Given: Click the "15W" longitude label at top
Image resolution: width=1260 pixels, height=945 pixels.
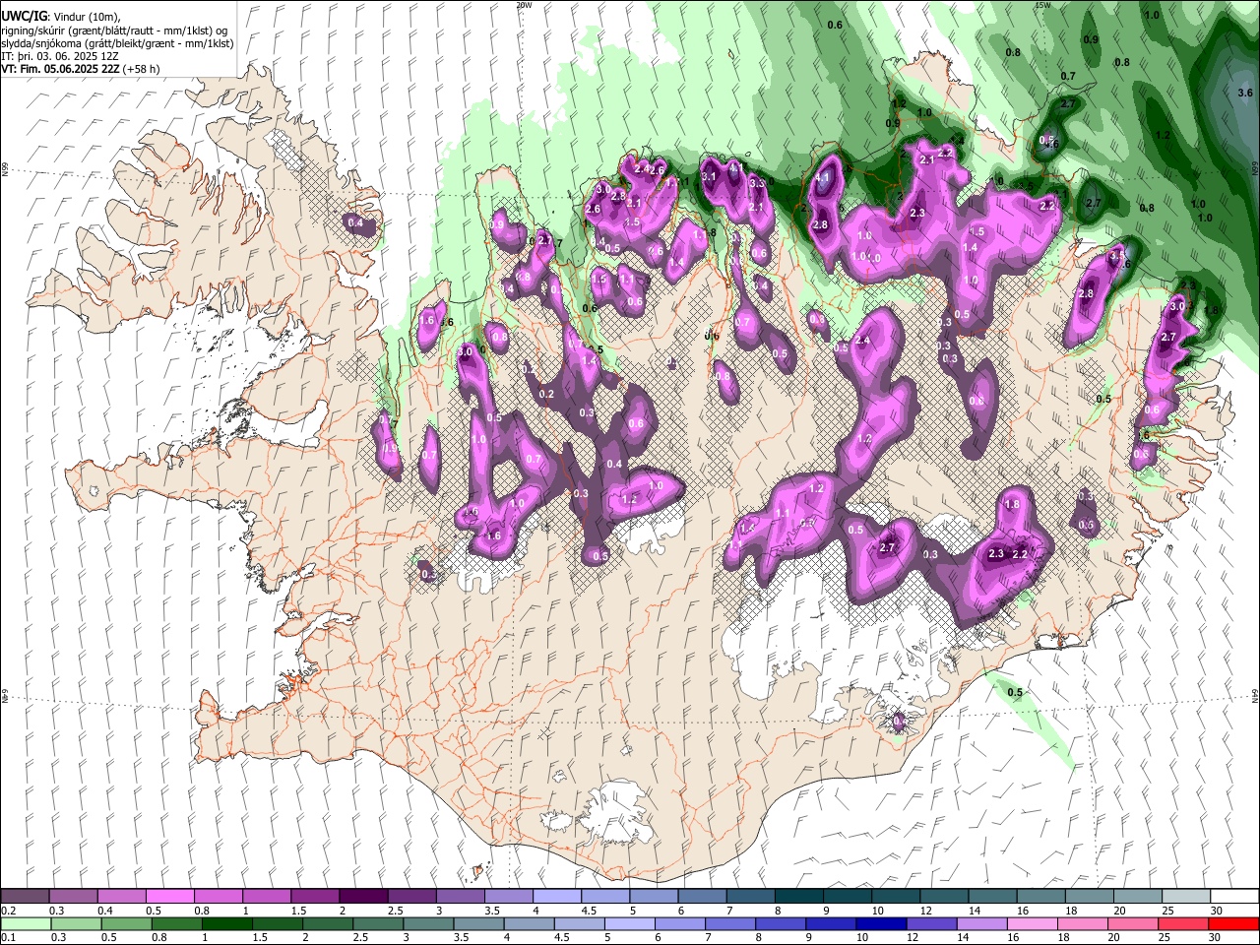Looking at the screenshot, I should [x=1042, y=5].
